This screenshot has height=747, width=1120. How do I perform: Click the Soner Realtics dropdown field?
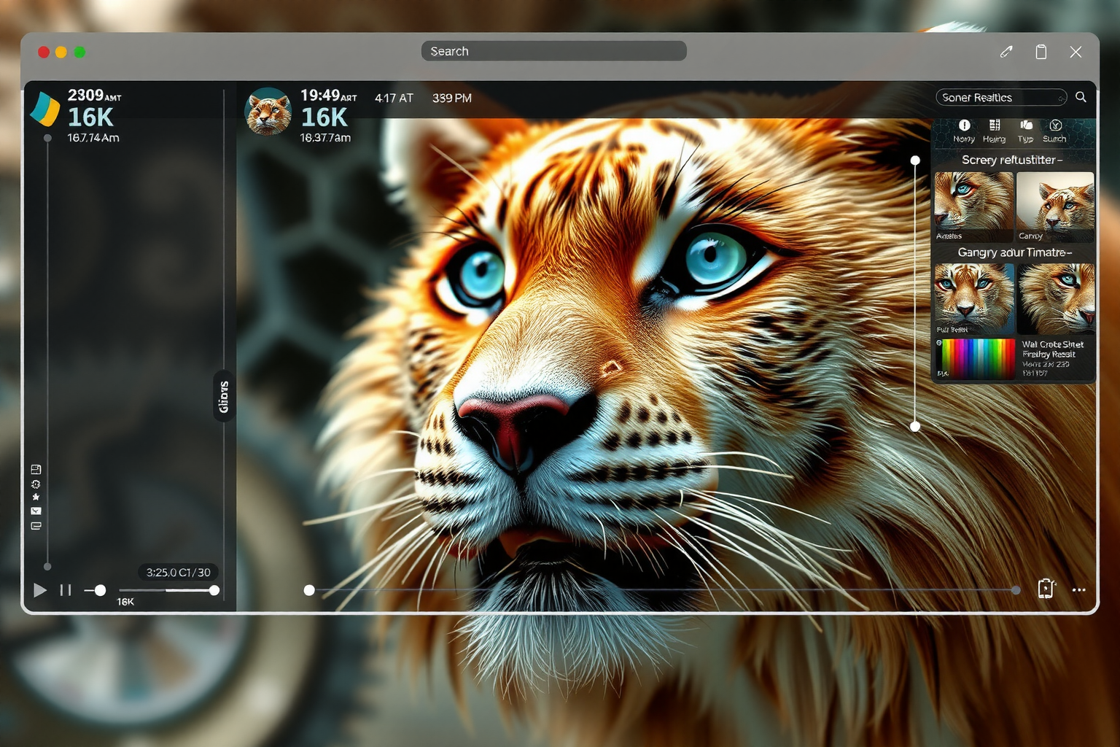[1000, 98]
